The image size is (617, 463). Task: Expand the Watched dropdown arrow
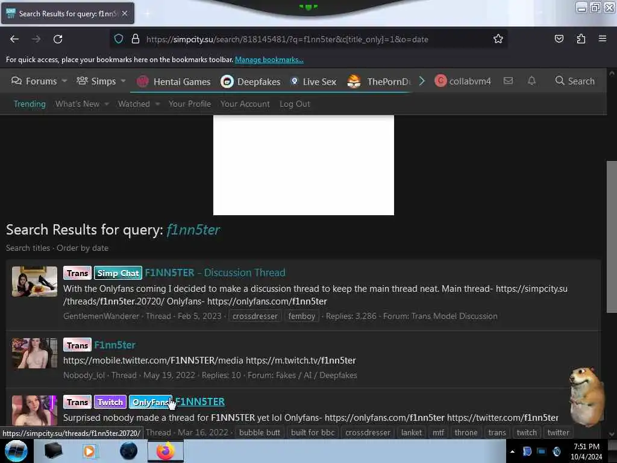[x=157, y=104]
